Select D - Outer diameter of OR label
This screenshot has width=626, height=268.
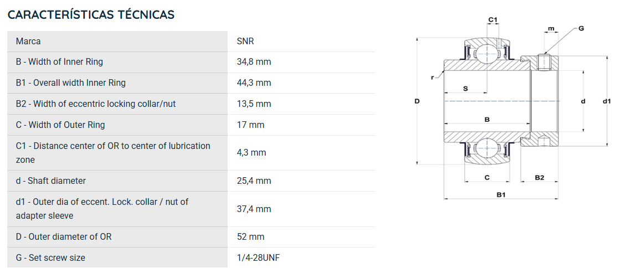coord(64,236)
